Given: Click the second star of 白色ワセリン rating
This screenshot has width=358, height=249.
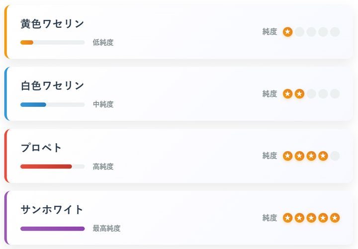Looking at the screenshot, I should pos(299,94).
